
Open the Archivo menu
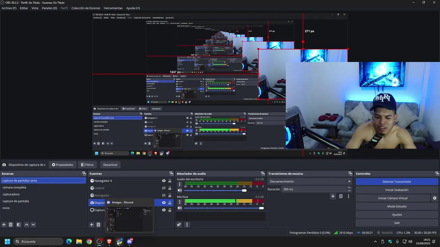tap(9, 8)
